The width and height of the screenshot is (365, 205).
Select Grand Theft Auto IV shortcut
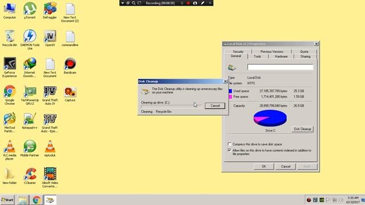click(x=50, y=95)
